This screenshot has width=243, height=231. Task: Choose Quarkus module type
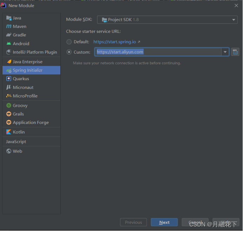click(x=32, y=79)
